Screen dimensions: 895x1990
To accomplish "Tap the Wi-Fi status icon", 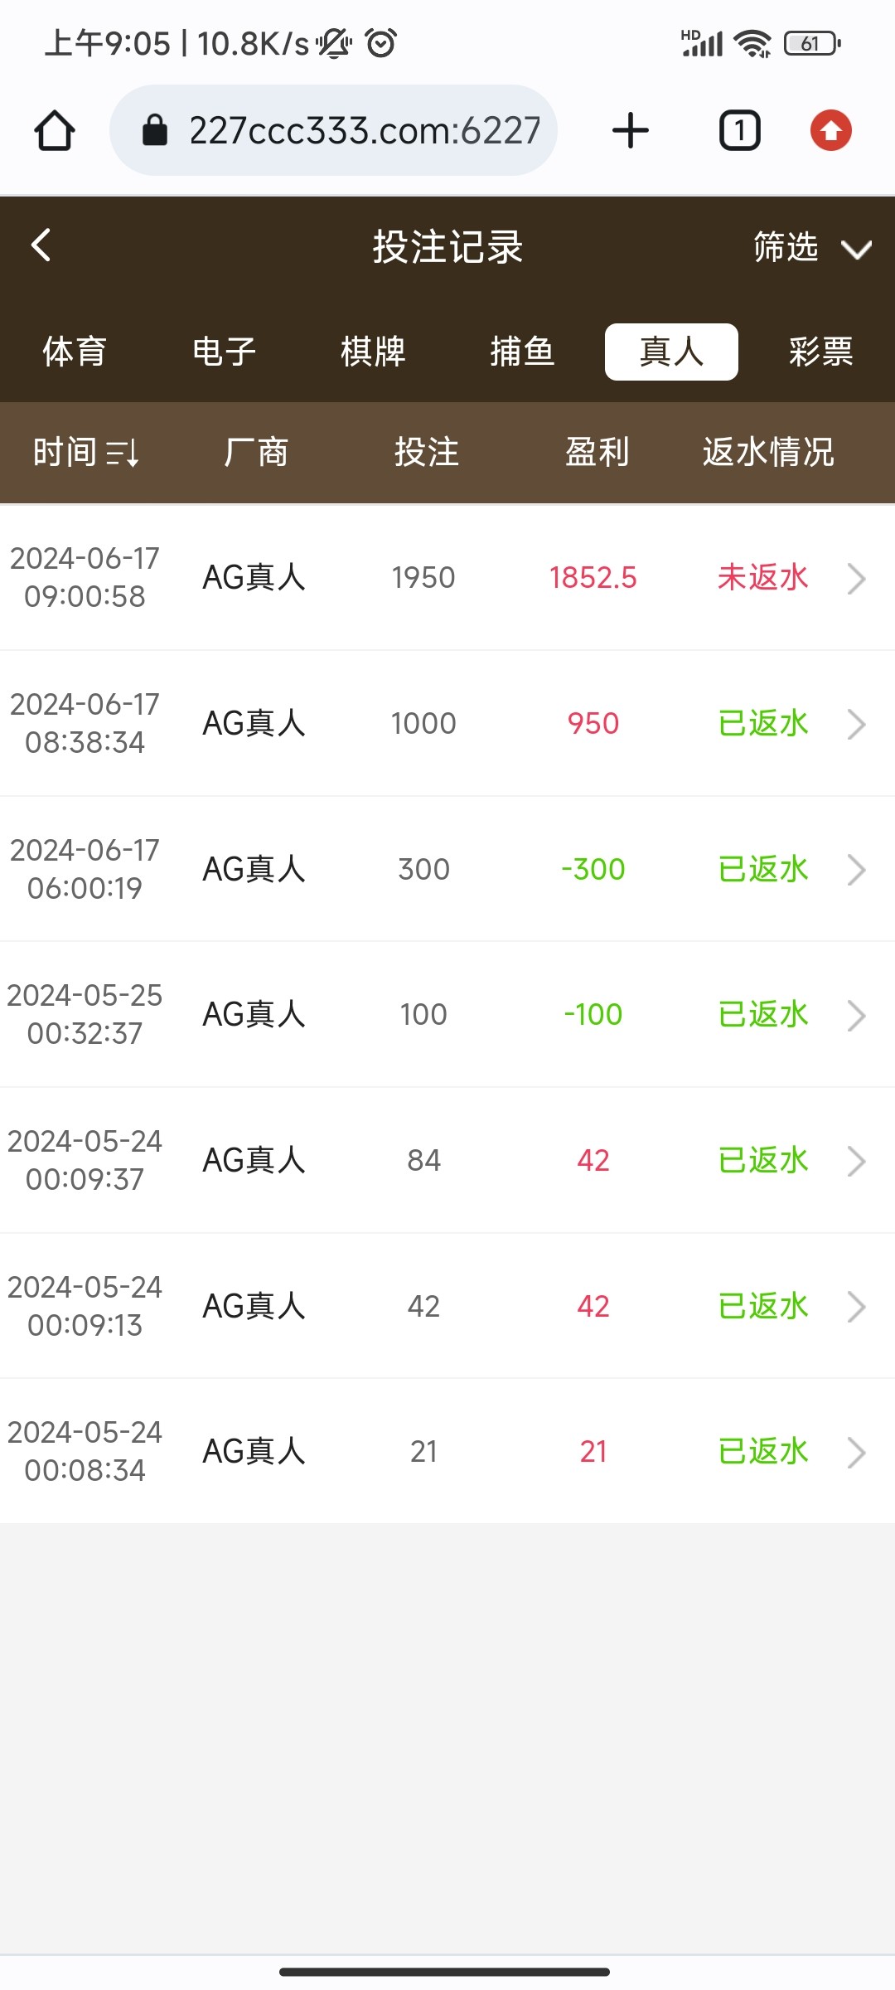I will click(x=752, y=43).
